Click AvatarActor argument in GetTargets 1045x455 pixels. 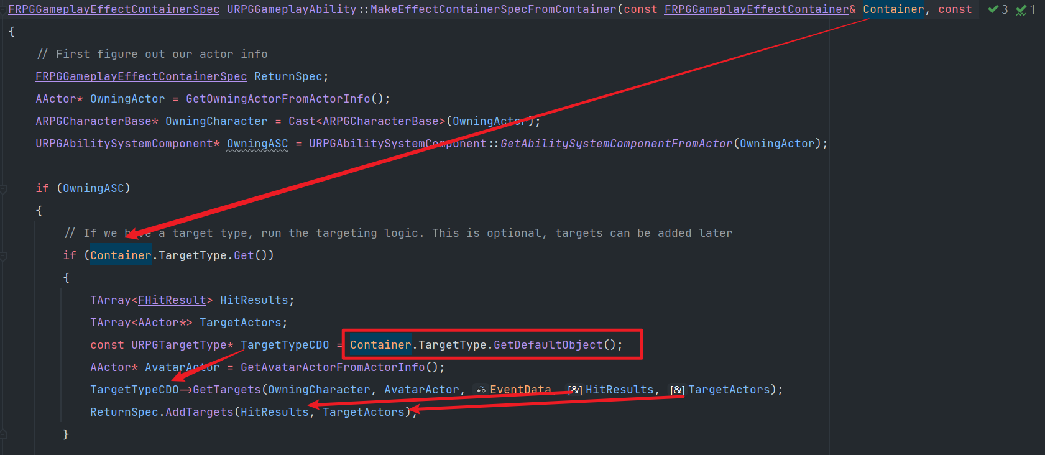click(x=421, y=390)
